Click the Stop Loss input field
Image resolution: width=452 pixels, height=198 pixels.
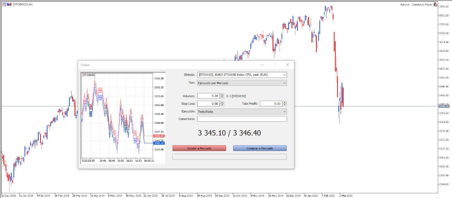point(208,104)
